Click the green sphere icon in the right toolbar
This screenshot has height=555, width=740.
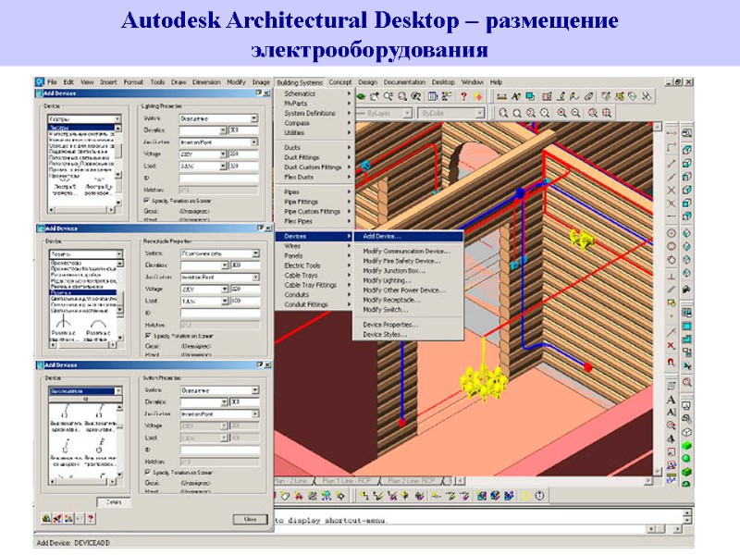(x=686, y=458)
